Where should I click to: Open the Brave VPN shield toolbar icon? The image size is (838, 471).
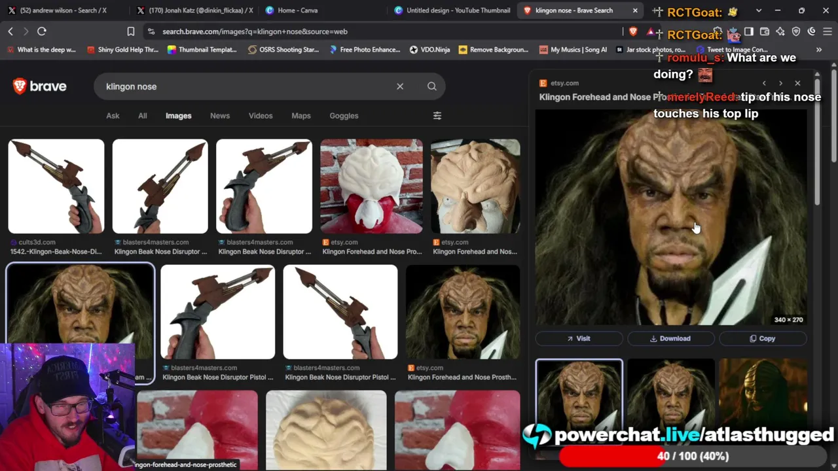[796, 31]
